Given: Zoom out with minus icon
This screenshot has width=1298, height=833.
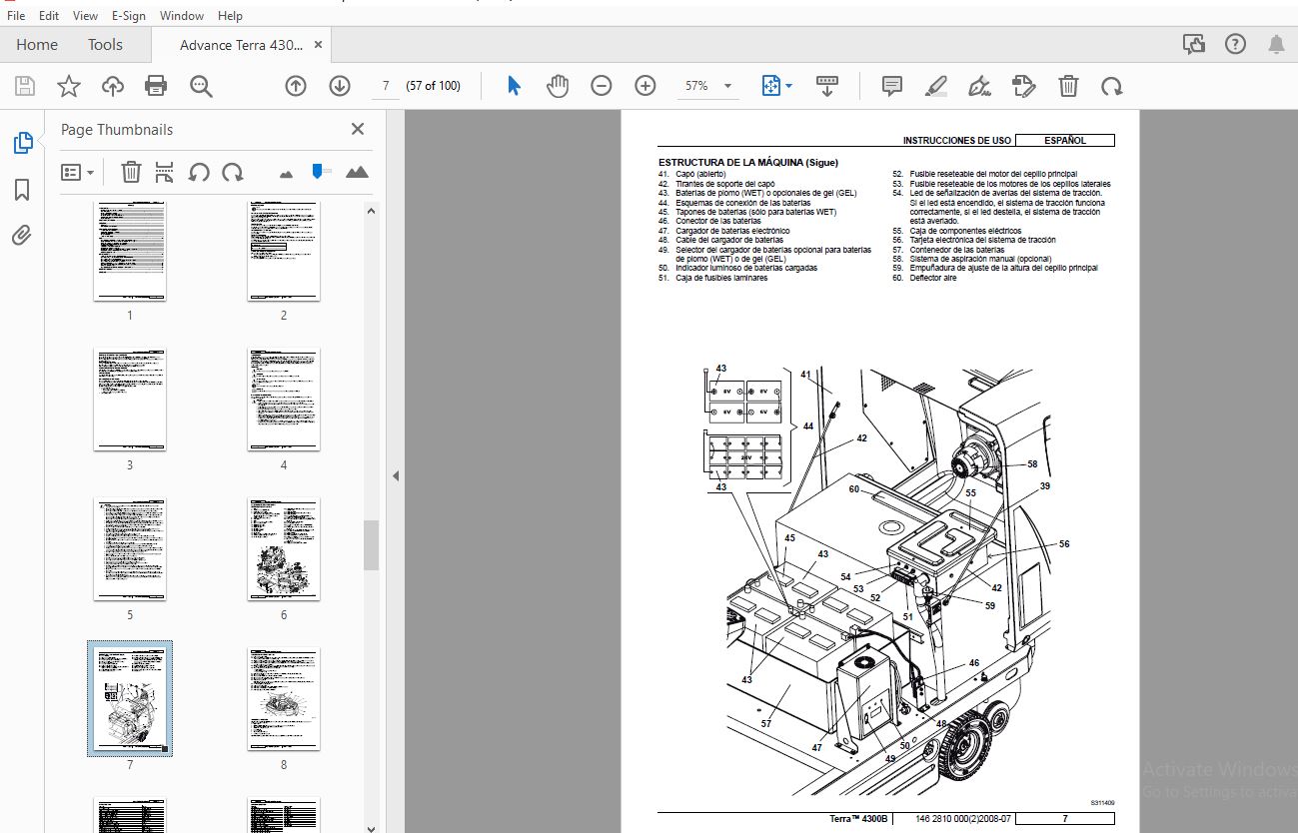Looking at the screenshot, I should tap(601, 86).
